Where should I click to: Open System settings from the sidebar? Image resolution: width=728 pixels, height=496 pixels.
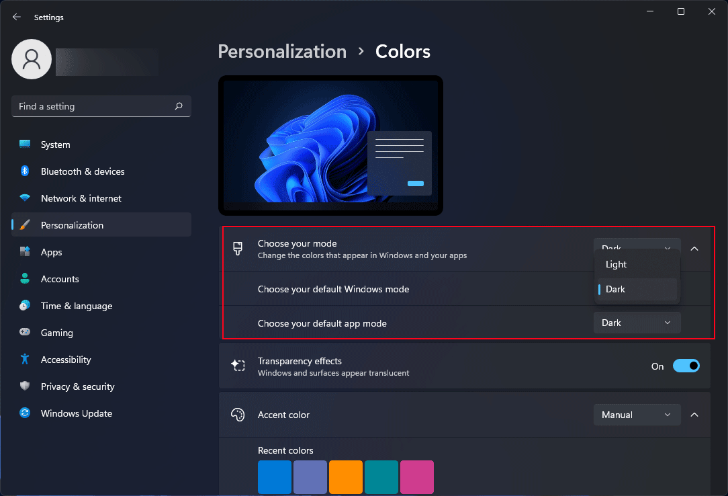coord(55,144)
